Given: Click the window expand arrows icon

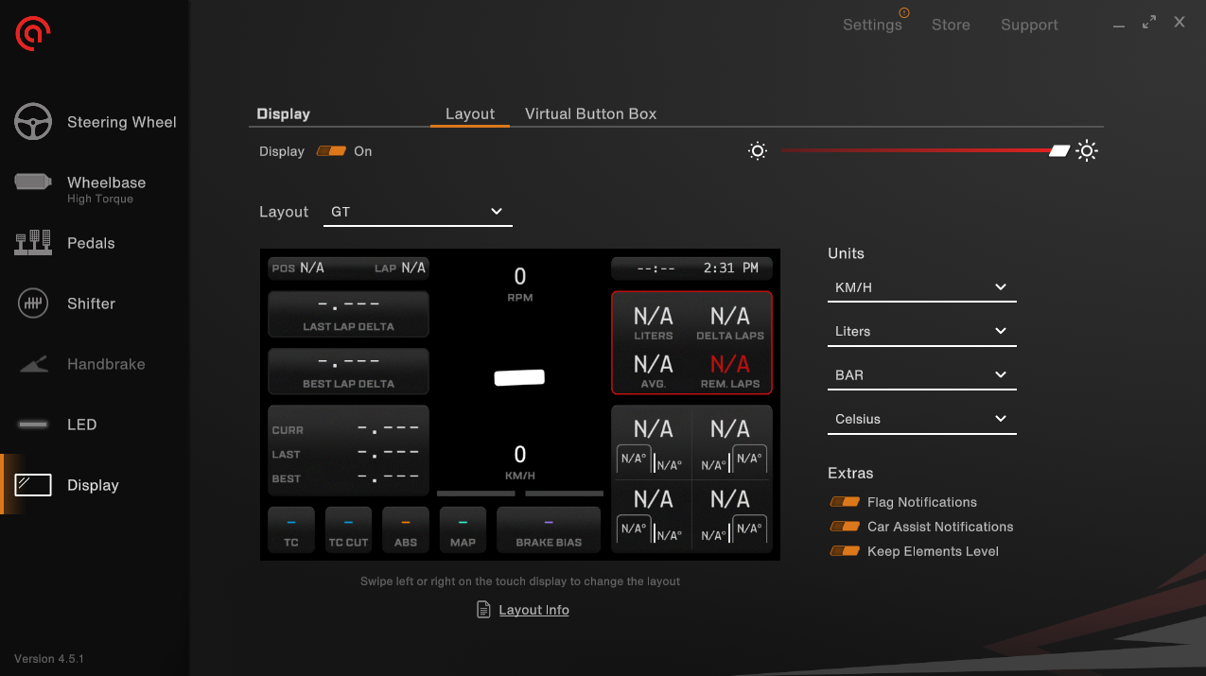Looking at the screenshot, I should tap(1149, 22).
